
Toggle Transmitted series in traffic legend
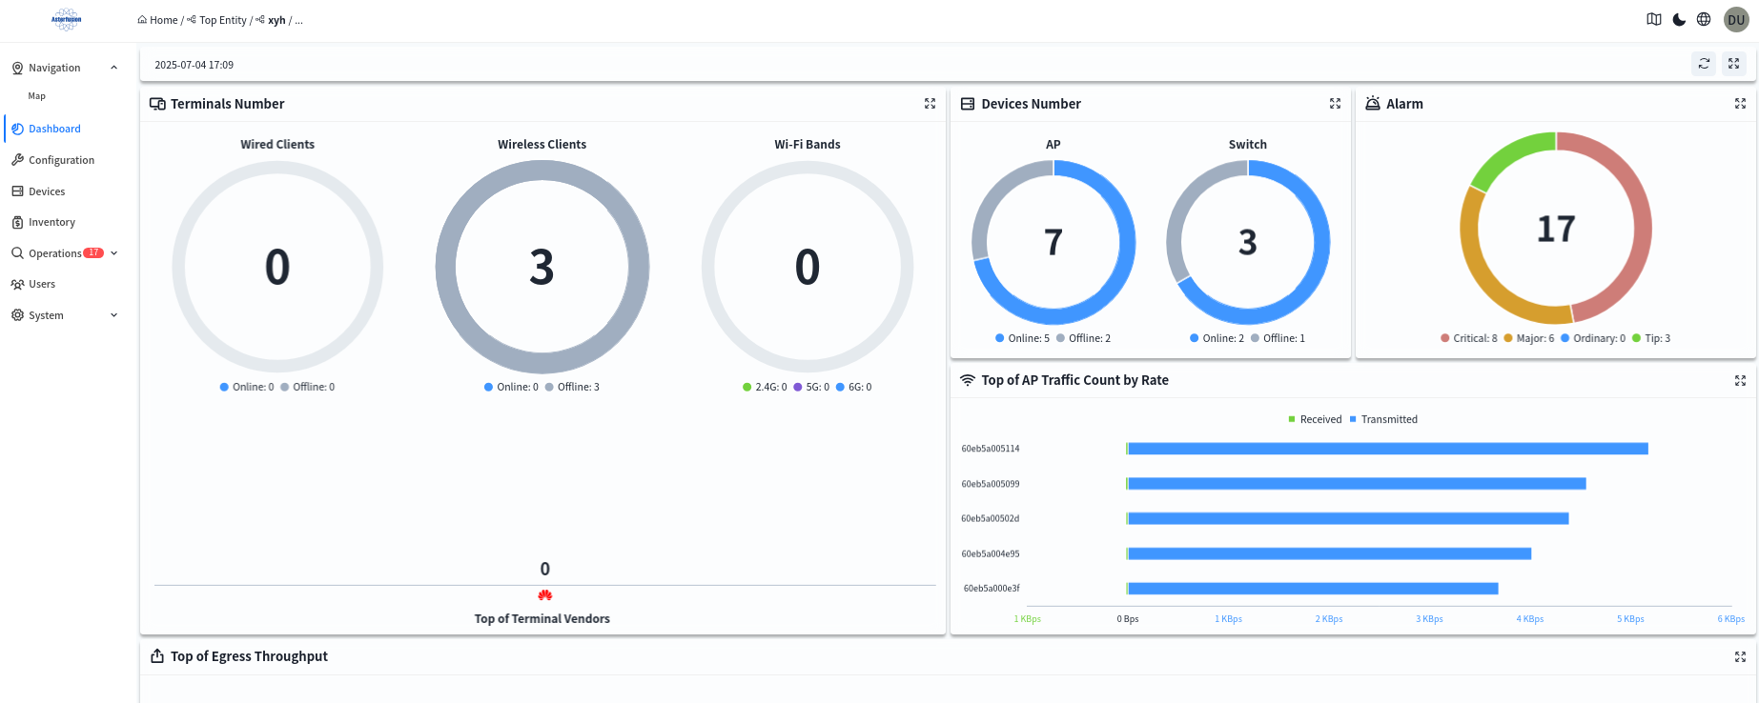[1383, 419]
